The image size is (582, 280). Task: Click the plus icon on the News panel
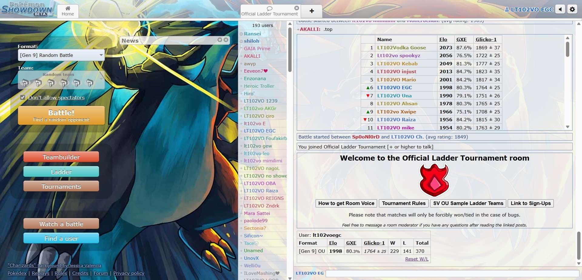point(220,40)
